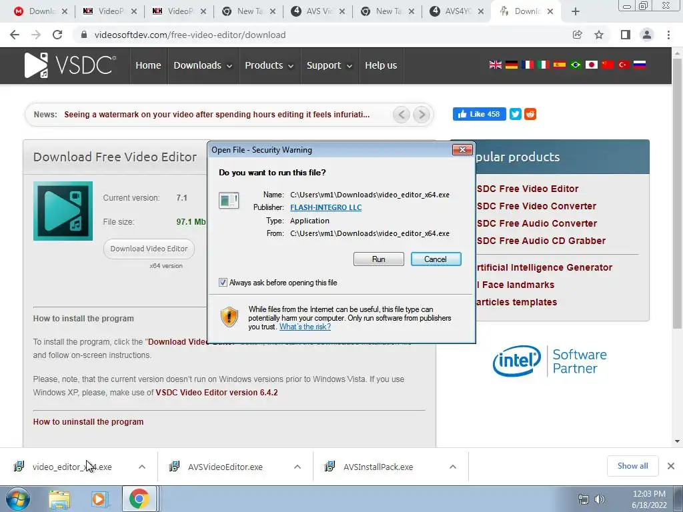Image resolution: width=683 pixels, height=512 pixels.
Task: Share this page icon in address bar
Action: pyautogui.click(x=577, y=35)
